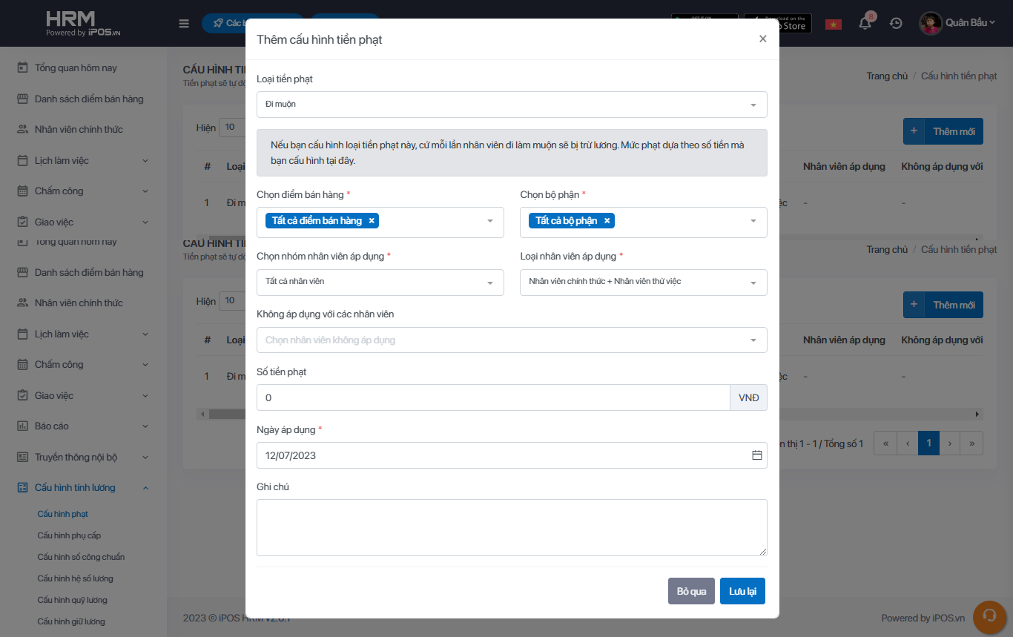Click the Bỏ qua button

[x=691, y=591]
